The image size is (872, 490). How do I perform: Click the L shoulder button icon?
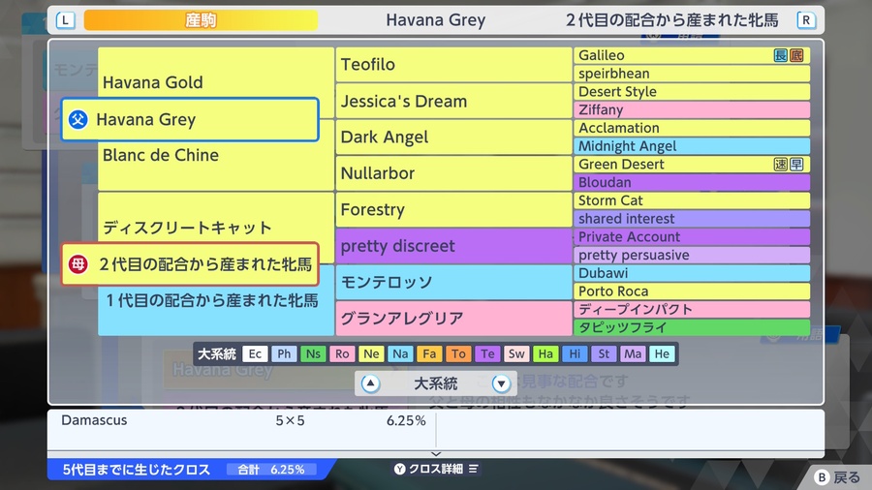coord(66,20)
